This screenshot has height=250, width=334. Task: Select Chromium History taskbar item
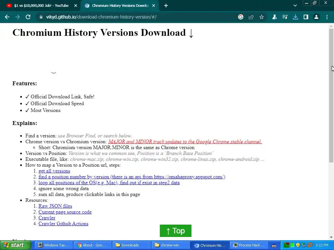pos(210,245)
